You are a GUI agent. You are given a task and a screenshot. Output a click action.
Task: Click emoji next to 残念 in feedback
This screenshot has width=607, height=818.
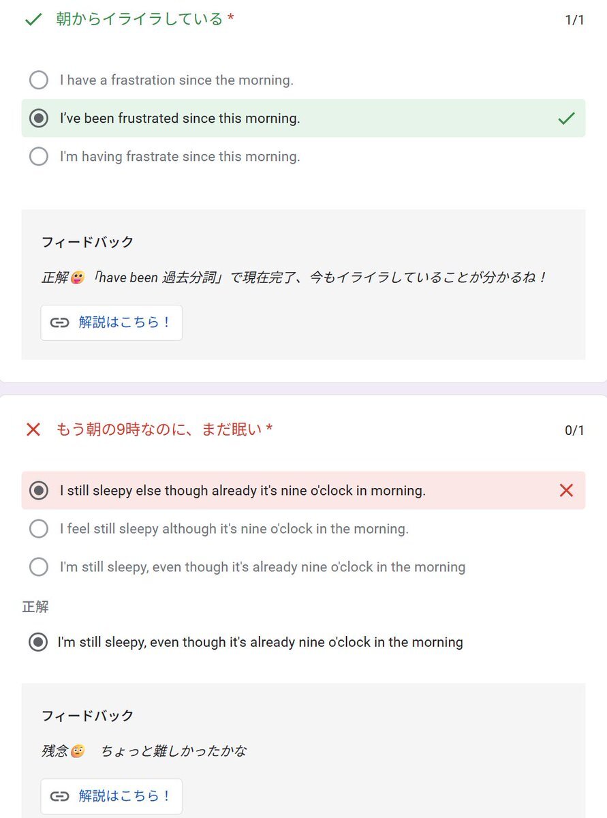pos(78,751)
